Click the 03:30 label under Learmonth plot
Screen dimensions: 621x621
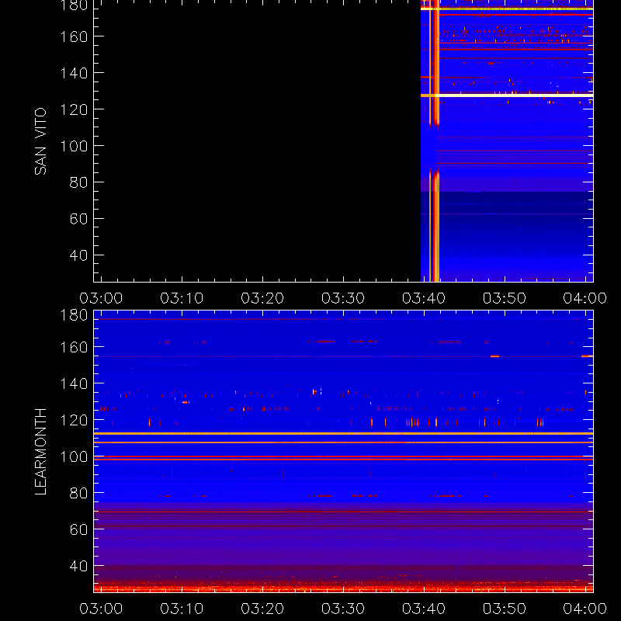pyautogui.click(x=343, y=609)
